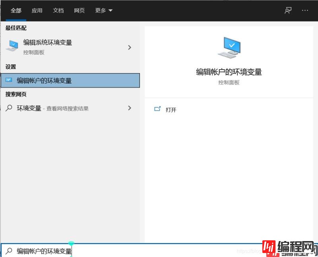318x257 pixels.
Task: Open 查看网络搜索结果 web results link
Action: [x=66, y=108]
